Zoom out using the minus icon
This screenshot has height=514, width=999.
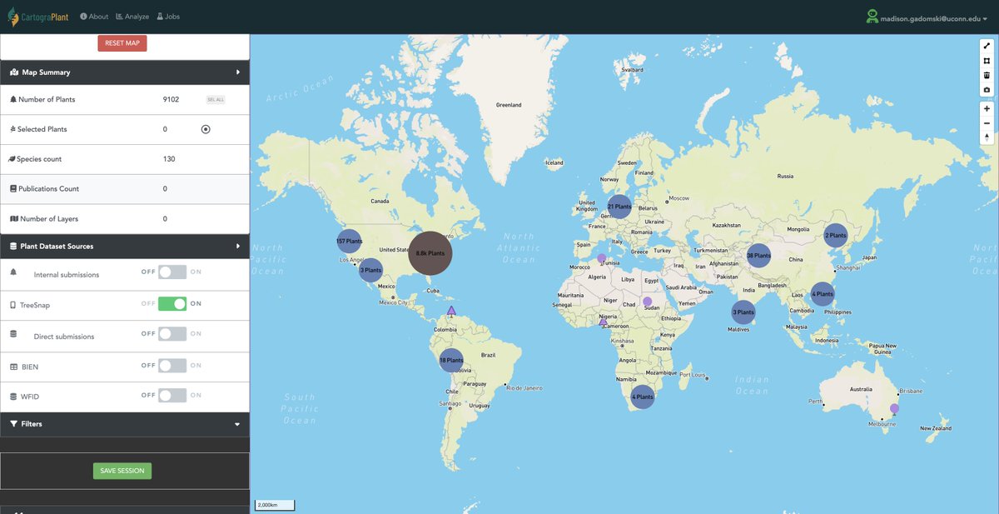tap(987, 122)
